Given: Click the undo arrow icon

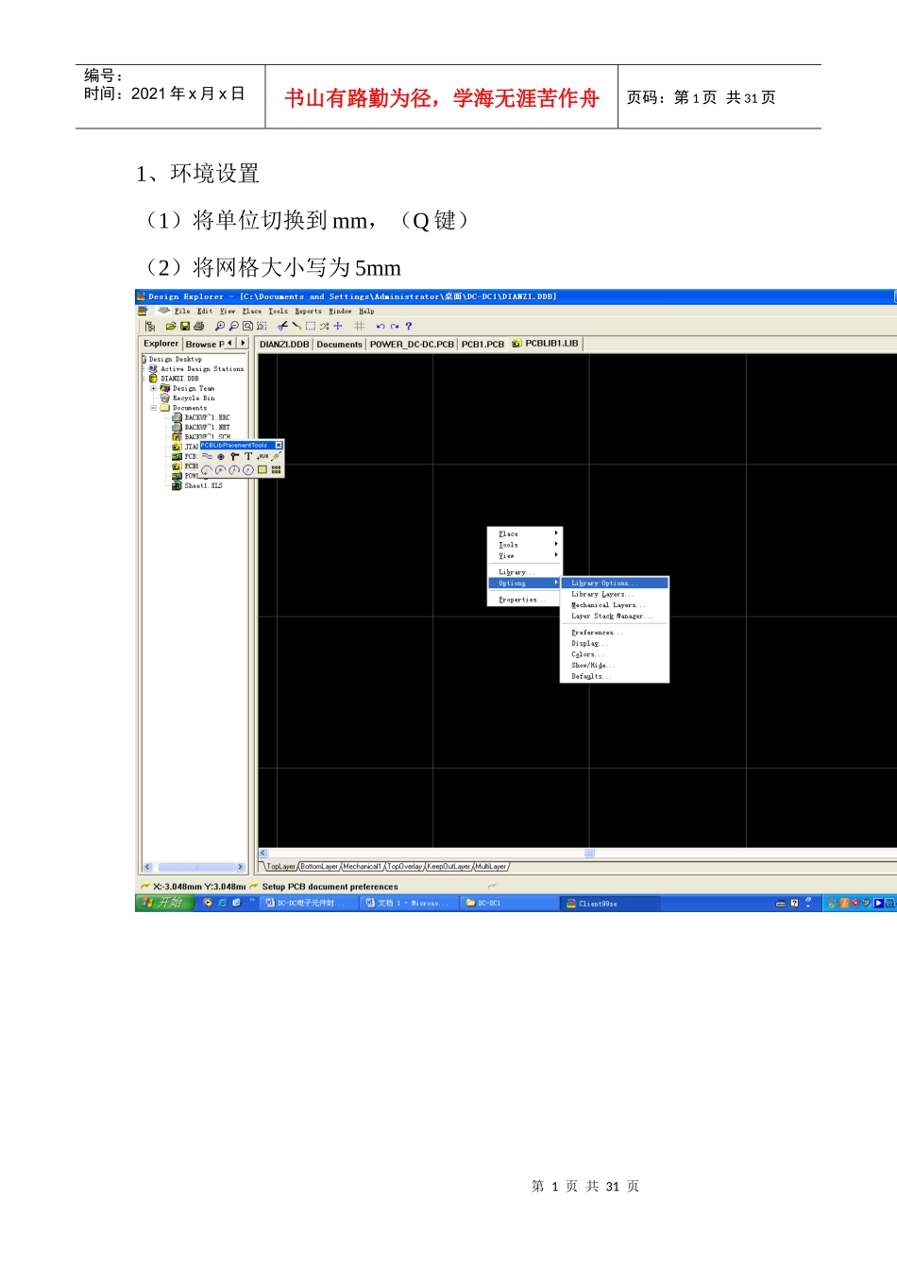Looking at the screenshot, I should pyautogui.click(x=381, y=326).
